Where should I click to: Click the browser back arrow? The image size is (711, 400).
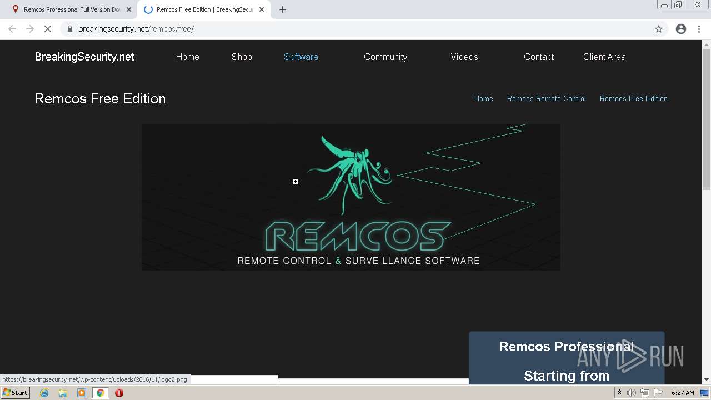[12, 29]
